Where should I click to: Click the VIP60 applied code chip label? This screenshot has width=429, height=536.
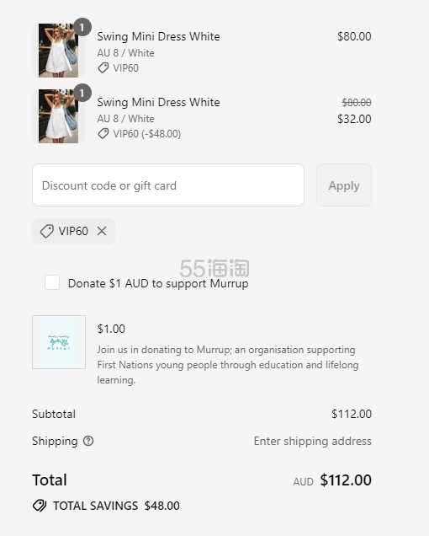pyautogui.click(x=73, y=231)
